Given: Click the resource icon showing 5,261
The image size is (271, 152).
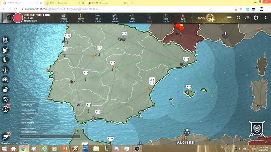Looking at the screenshot, I should click(183, 18).
